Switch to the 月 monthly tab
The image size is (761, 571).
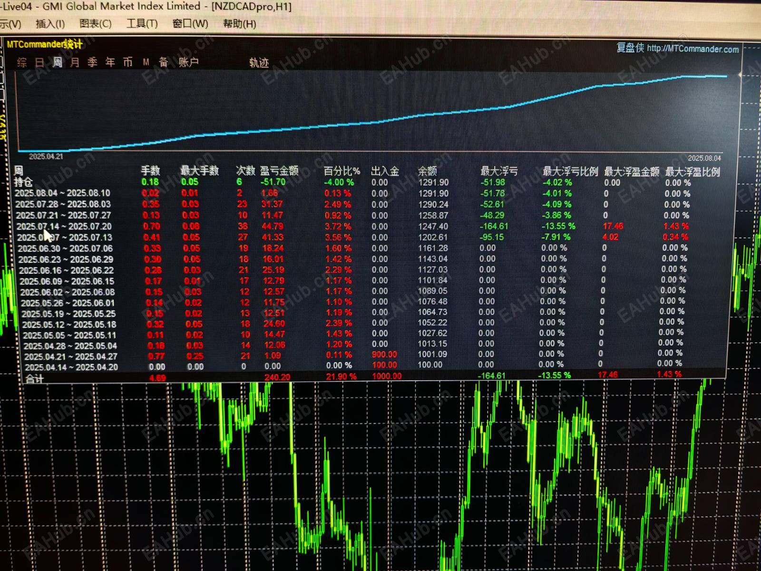point(75,62)
